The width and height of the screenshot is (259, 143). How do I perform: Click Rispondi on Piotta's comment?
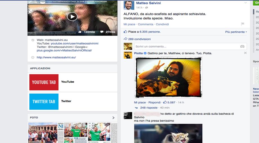(x=155, y=102)
